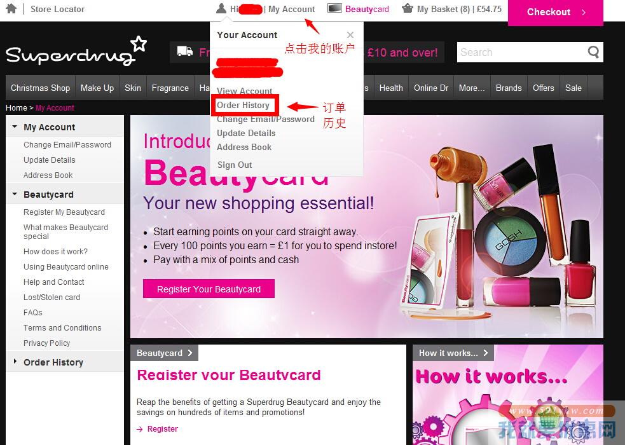The width and height of the screenshot is (625, 445).
Task: Click the pink Checkout button
Action: pos(555,12)
